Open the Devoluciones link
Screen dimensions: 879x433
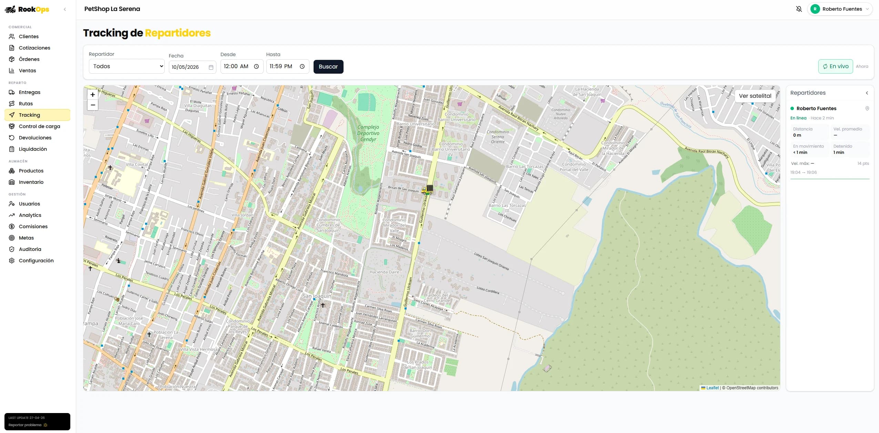point(35,138)
